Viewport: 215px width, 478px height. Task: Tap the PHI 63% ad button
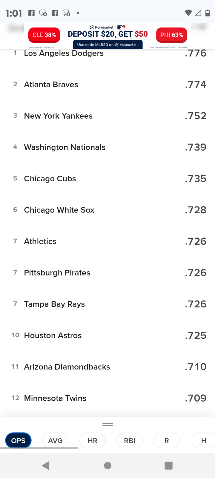pos(172,35)
